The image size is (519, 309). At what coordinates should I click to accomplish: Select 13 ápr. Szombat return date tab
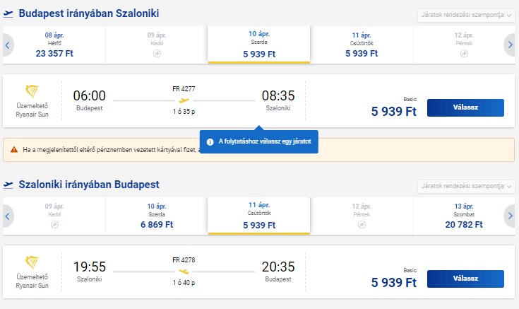click(x=464, y=216)
